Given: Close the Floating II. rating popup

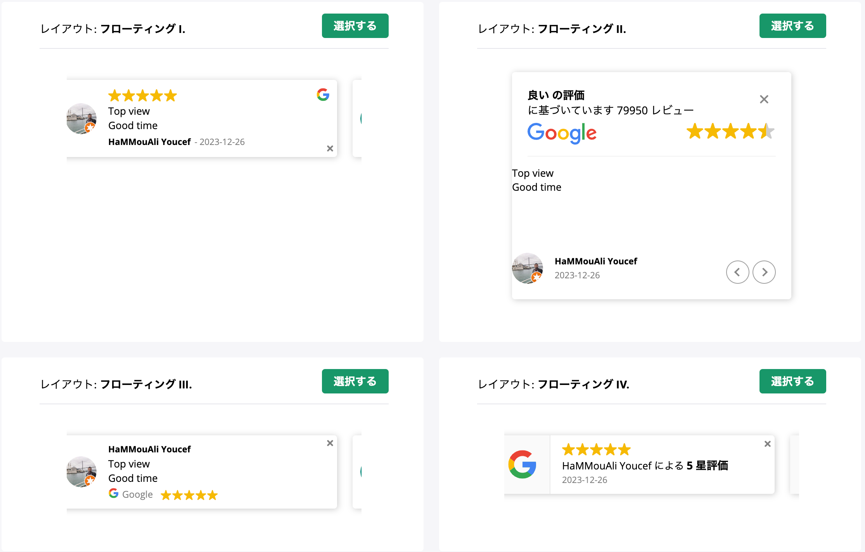Looking at the screenshot, I should pyautogui.click(x=764, y=99).
